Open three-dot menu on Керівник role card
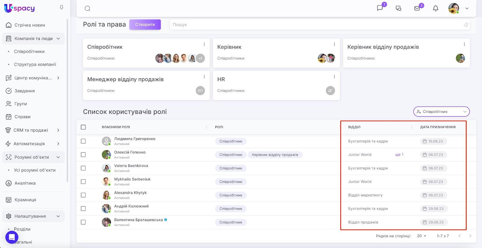This screenshot has height=248, width=482. [x=334, y=44]
